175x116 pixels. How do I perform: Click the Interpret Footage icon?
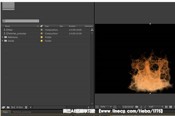tap(3, 107)
